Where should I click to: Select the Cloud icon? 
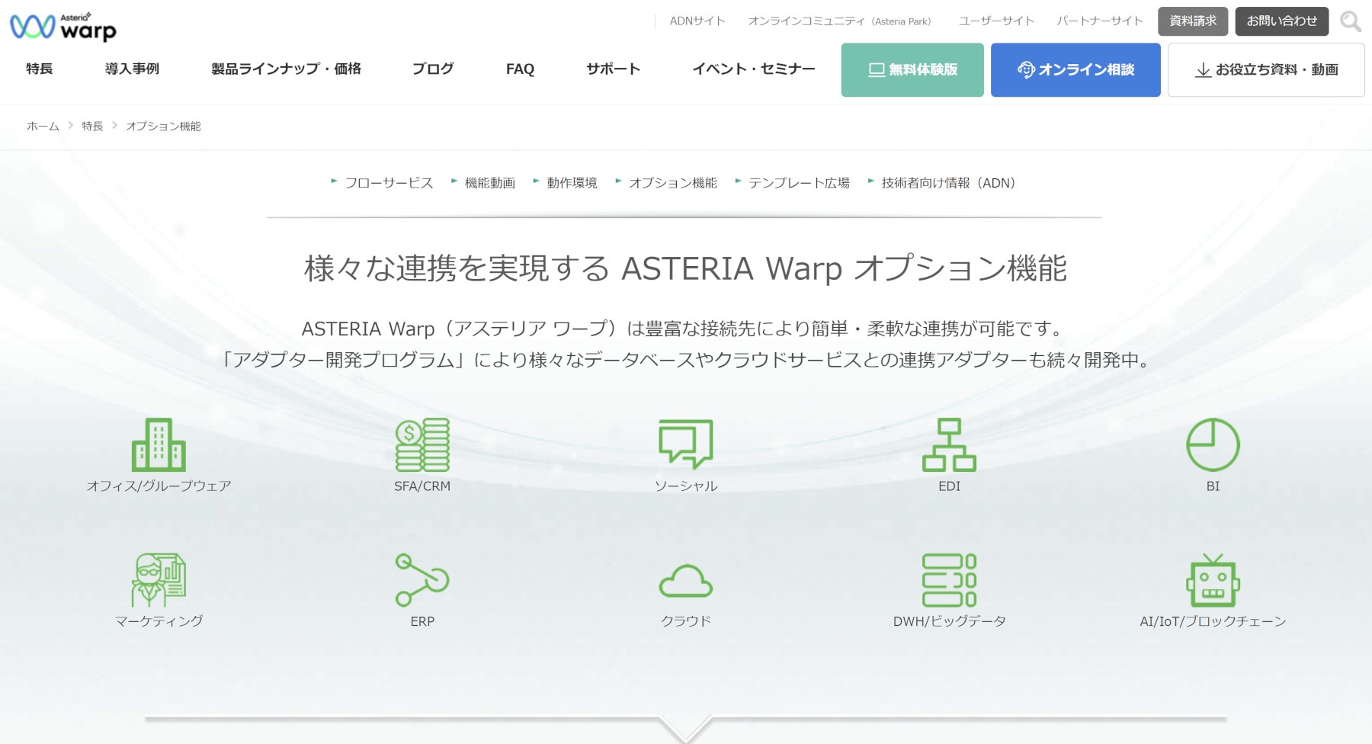click(x=685, y=582)
